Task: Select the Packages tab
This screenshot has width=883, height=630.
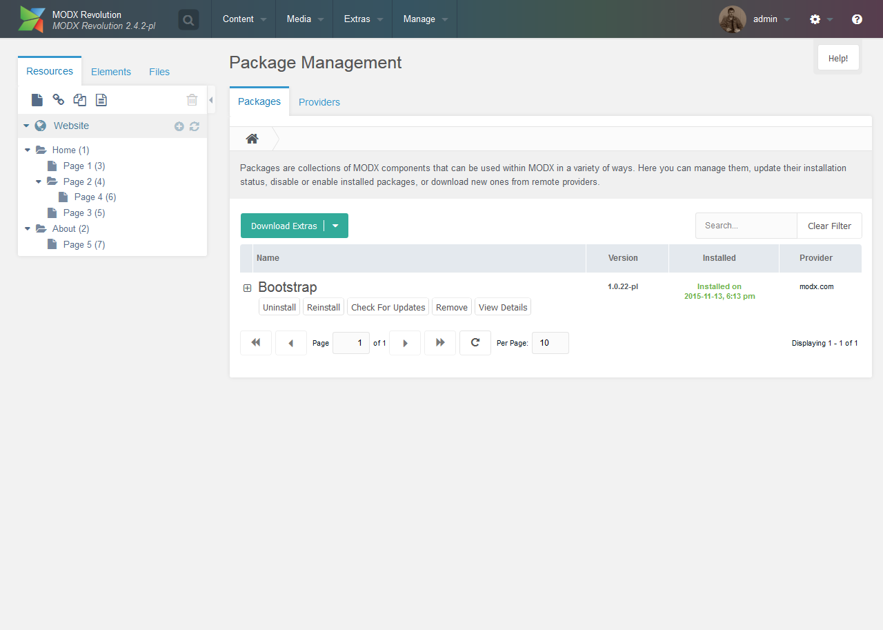Action: coord(259,101)
